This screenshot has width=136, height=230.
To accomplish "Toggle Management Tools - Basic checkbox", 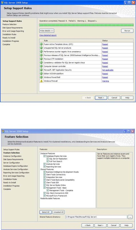I will [45, 188].
